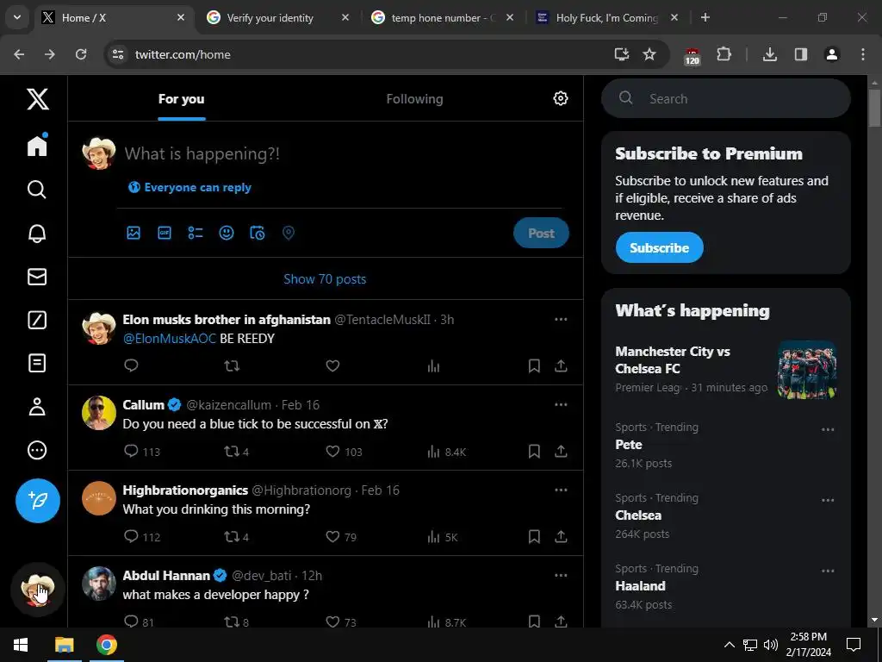This screenshot has height=662, width=882.
Task: Show hidden system tray icons chevron
Action: click(x=729, y=645)
